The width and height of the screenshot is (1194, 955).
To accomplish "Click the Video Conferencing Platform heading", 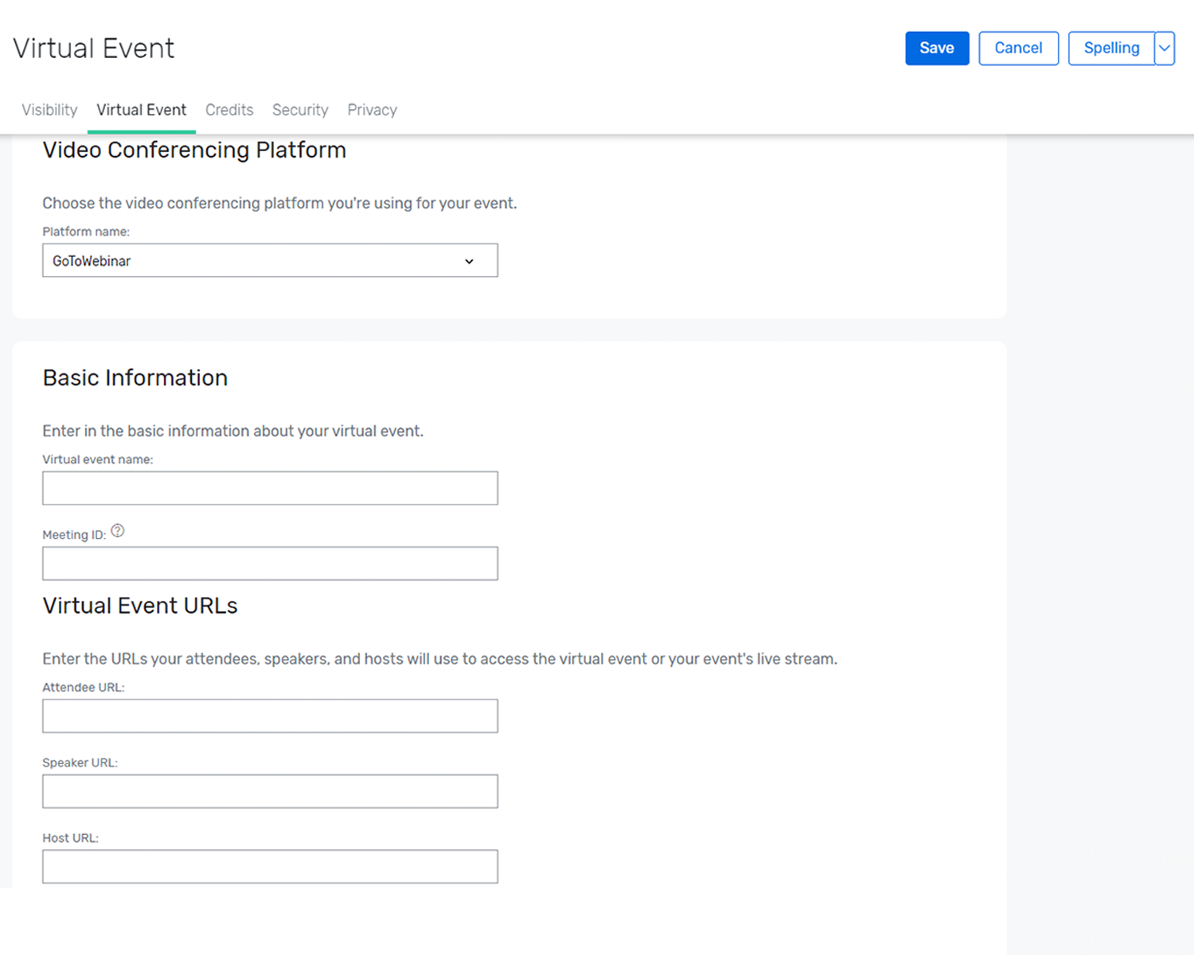I will point(194,150).
